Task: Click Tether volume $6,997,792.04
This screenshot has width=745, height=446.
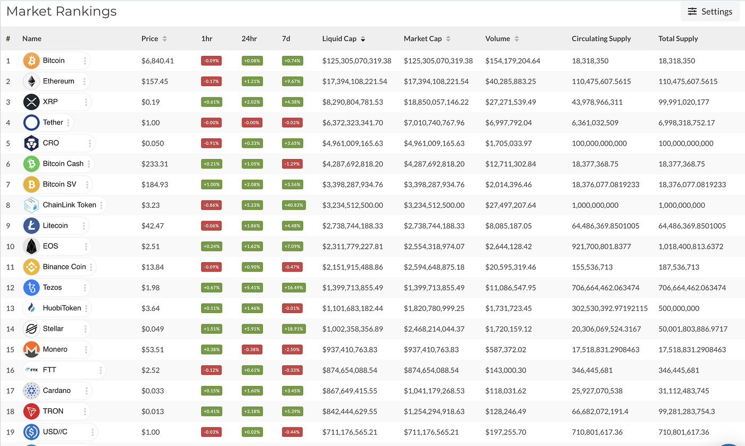Action: tap(509, 123)
